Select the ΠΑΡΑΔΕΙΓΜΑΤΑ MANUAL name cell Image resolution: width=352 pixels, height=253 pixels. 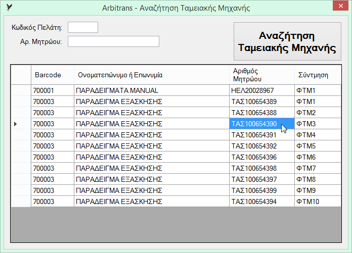(x=152, y=90)
